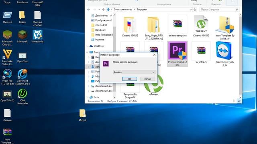The image size is (257, 144).
Task: Focus the Поиск: Загрузки search field
Action: point(219,10)
